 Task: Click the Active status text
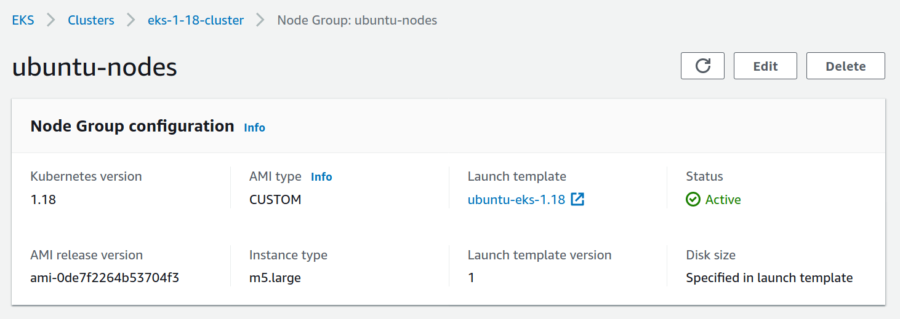pos(723,199)
